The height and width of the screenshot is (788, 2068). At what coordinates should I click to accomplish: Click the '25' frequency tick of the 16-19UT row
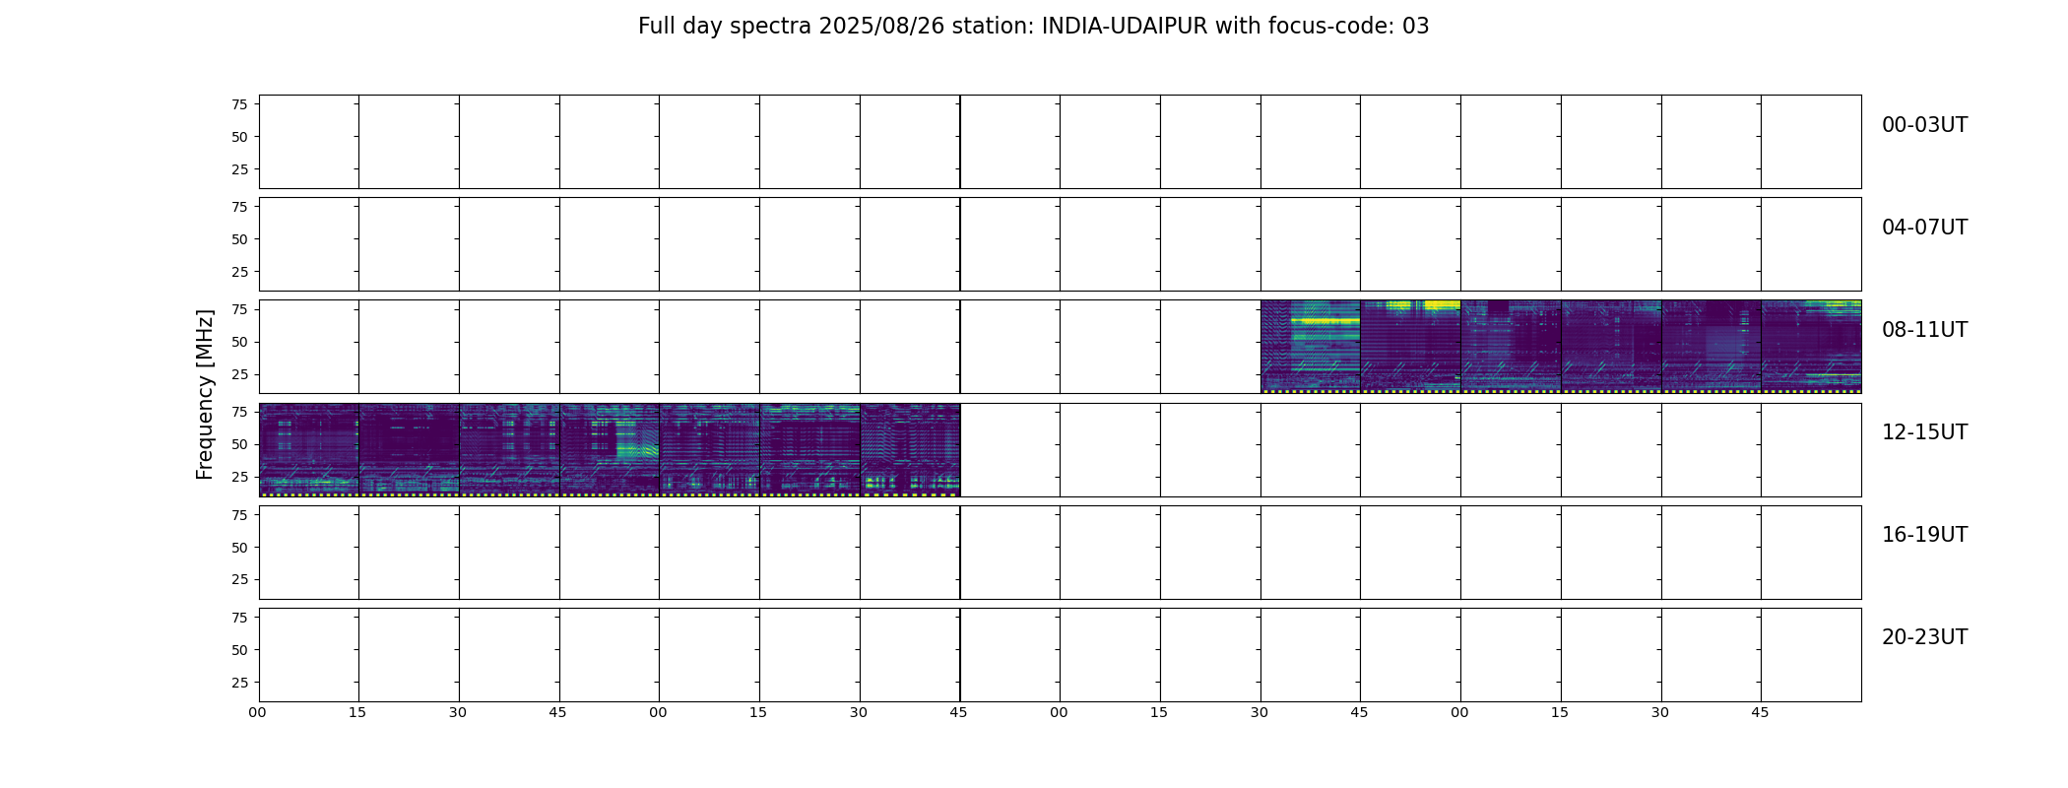coord(239,579)
